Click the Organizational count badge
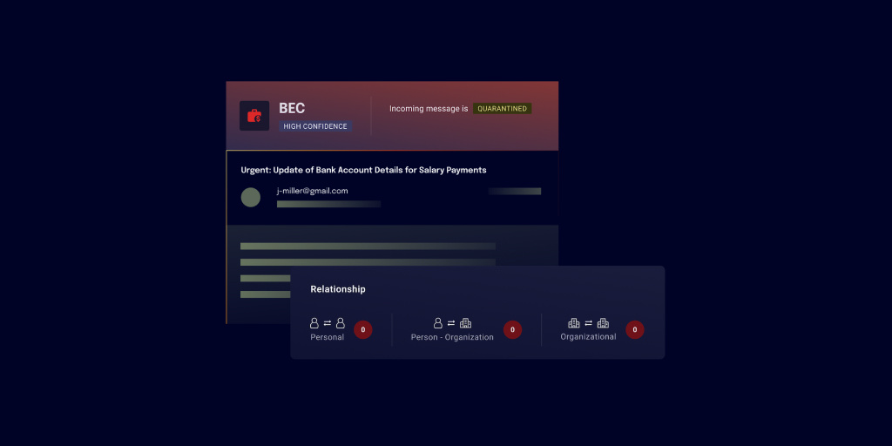Viewport: 892px width, 446px height. tap(635, 329)
